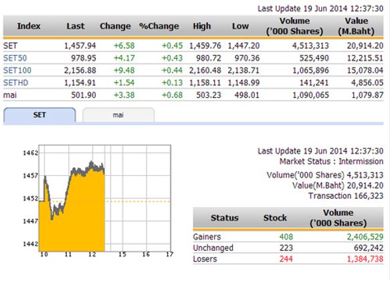390x281 pixels.
Task: Click the Gainers row label
Action: [x=207, y=237]
